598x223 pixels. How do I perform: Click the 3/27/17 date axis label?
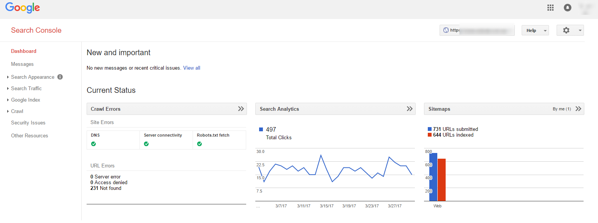[x=395, y=206]
